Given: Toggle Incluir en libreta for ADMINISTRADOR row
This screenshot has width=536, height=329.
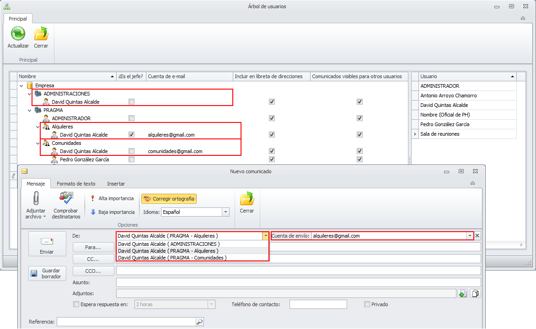Looking at the screenshot, I should coord(272,118).
